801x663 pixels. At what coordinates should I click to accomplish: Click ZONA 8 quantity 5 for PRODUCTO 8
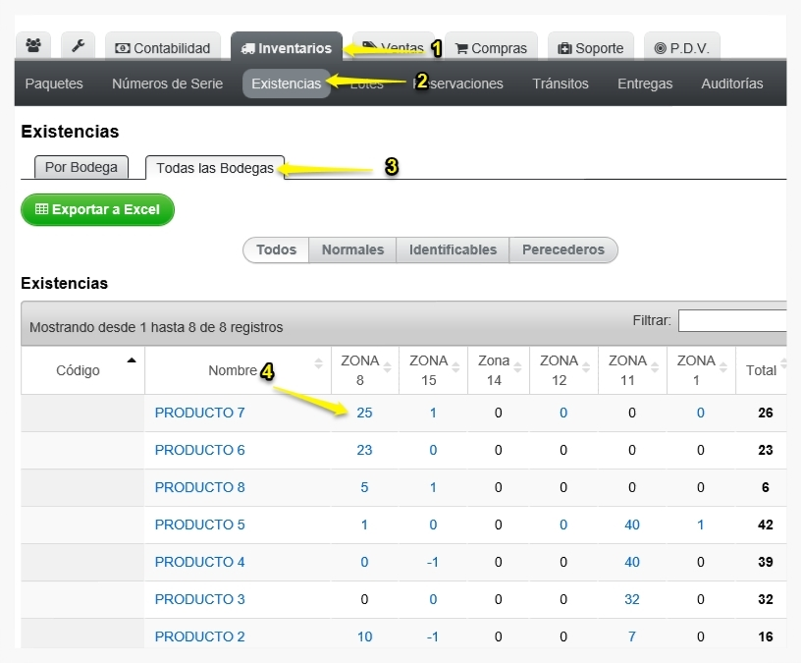point(364,487)
